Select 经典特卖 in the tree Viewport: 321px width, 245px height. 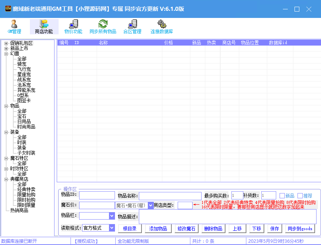pyautogui.click(x=26, y=190)
